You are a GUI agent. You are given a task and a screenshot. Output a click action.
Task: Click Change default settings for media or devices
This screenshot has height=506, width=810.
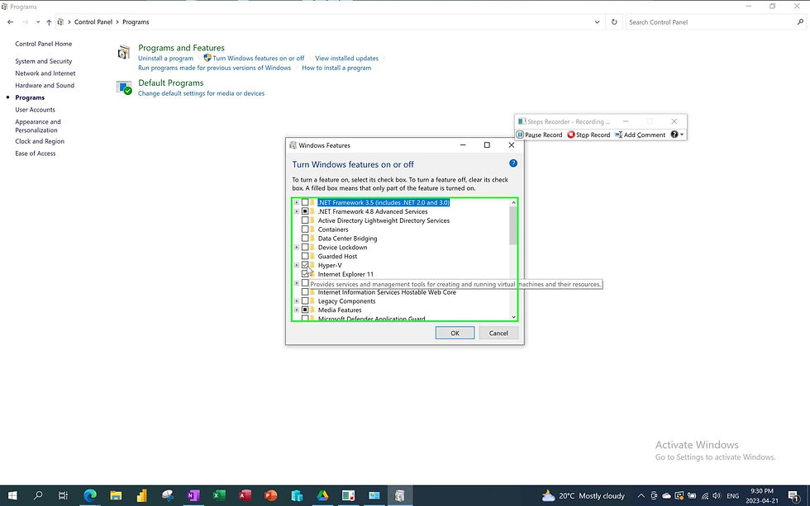(x=201, y=93)
